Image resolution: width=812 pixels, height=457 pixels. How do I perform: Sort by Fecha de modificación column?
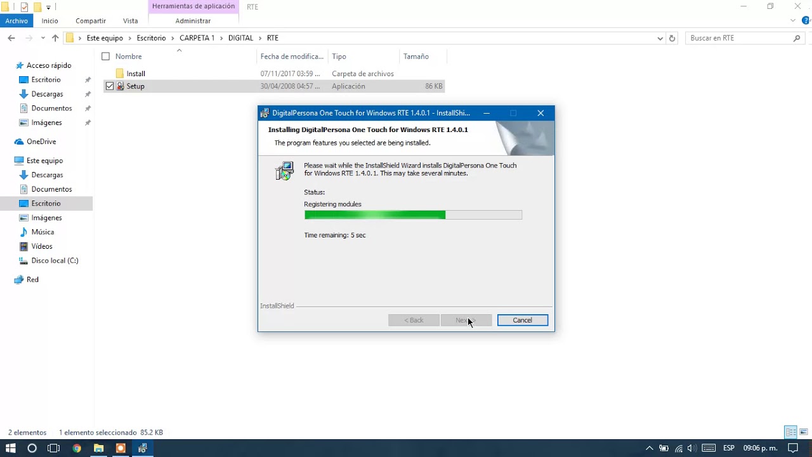[x=292, y=56]
